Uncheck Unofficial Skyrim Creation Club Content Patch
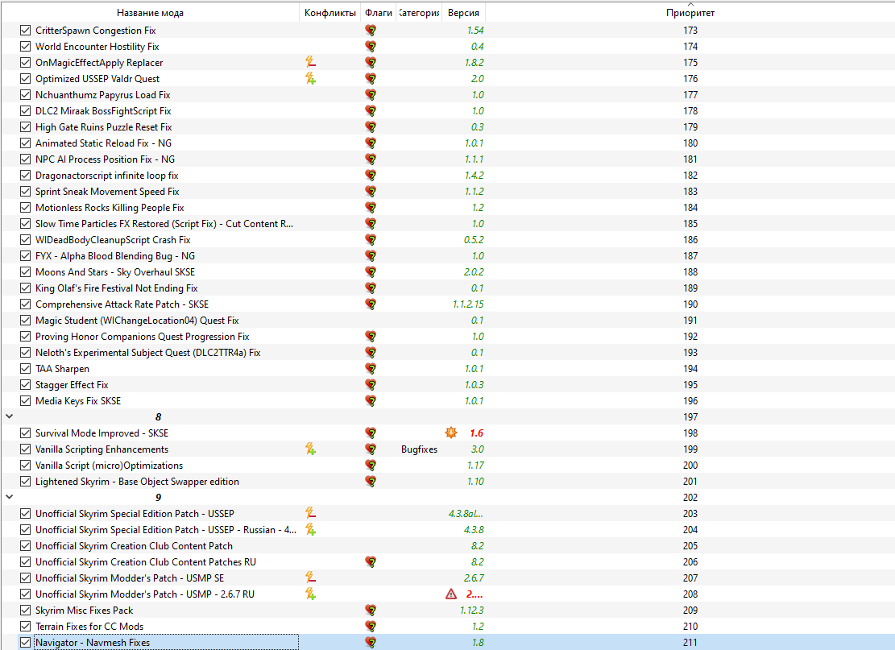 click(x=25, y=545)
